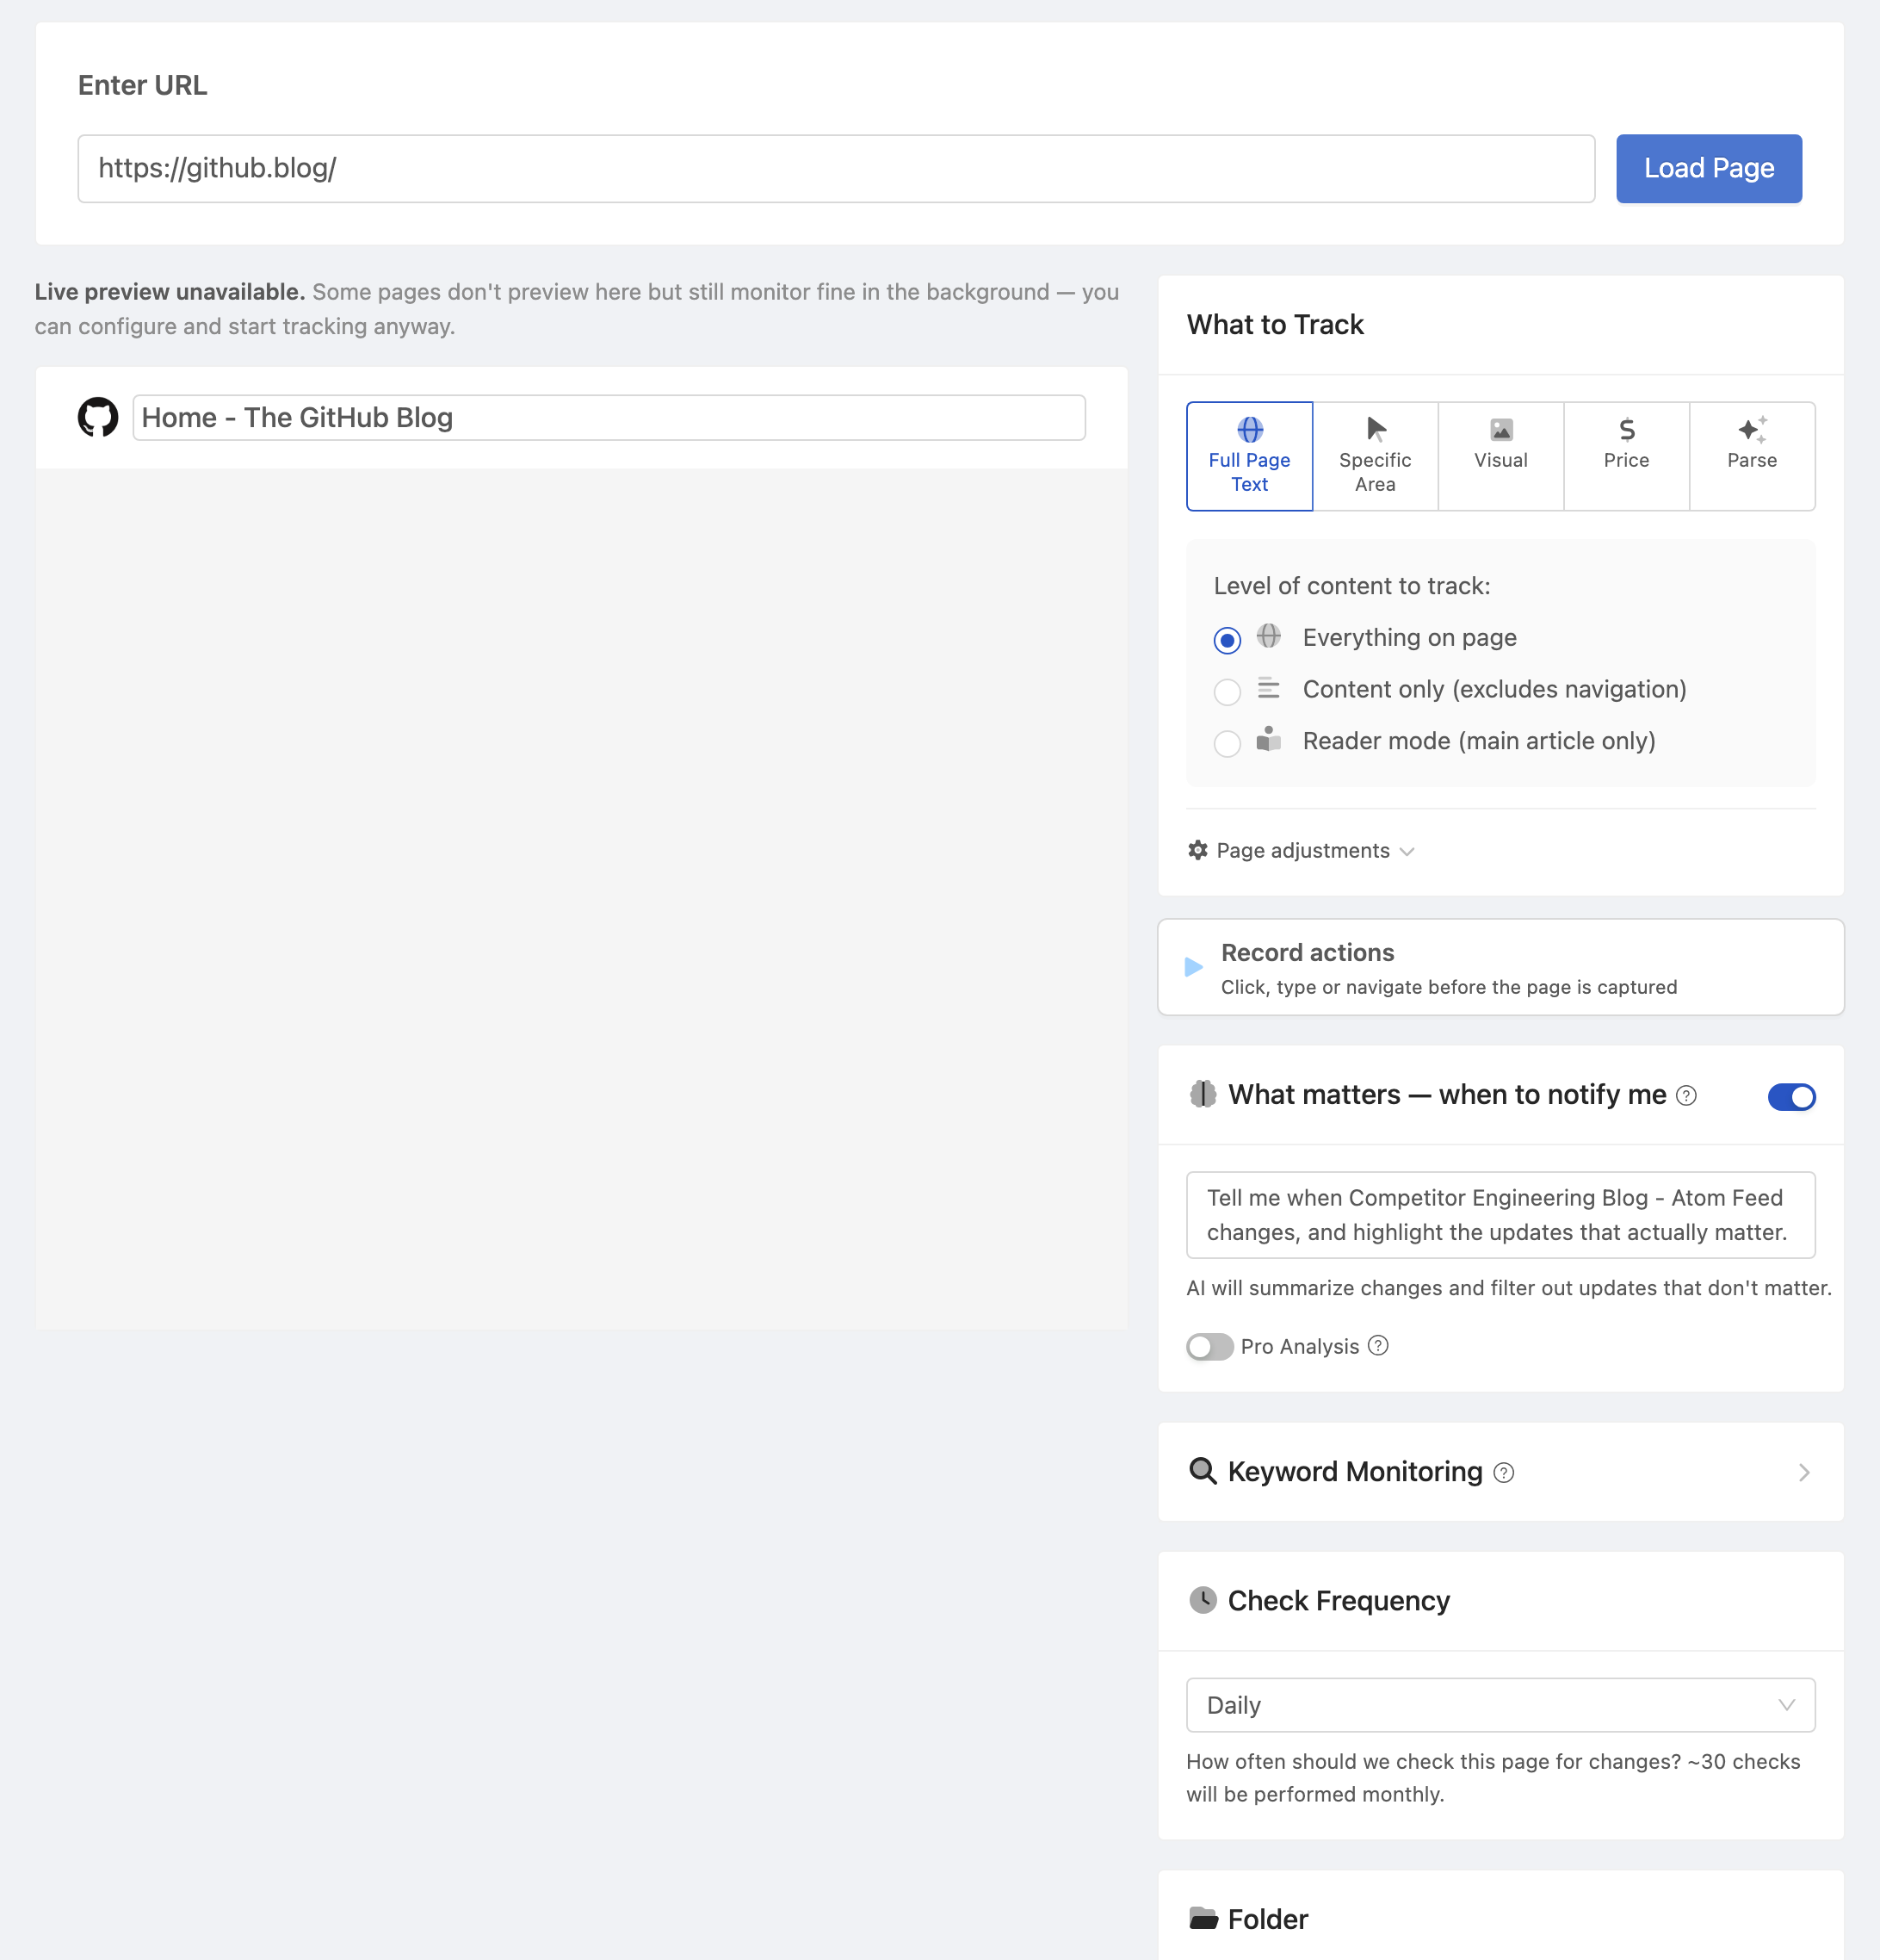
Task: Click the Load Page button
Action: 1709,168
